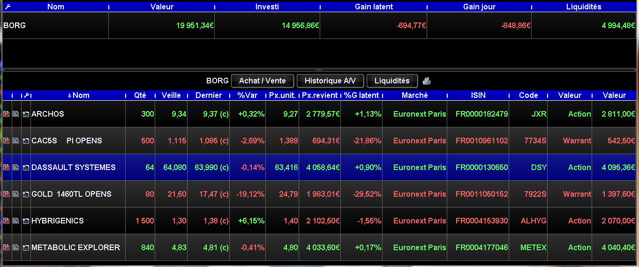Image resolution: width=639 pixels, height=267 pixels.
Task: Click the wrench icon in the portfolio summary header
Action: pos(8,7)
